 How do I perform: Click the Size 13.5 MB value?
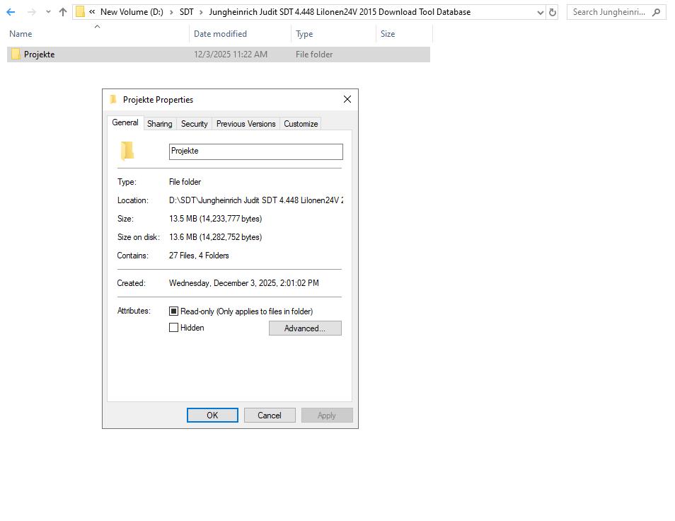(215, 219)
